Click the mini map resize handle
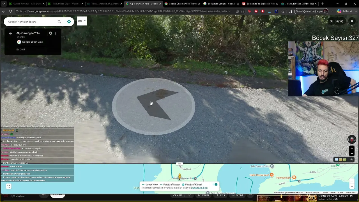Screen dimensions: 359x202 point(179,164)
